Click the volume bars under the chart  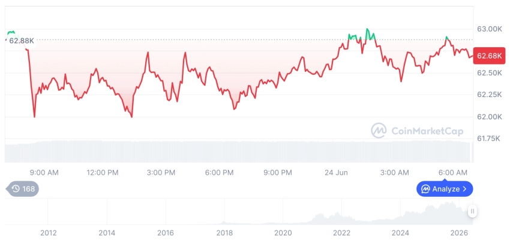pos(239,151)
